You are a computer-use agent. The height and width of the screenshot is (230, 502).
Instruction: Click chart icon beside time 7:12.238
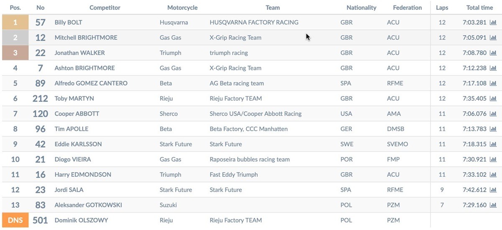[493, 68]
